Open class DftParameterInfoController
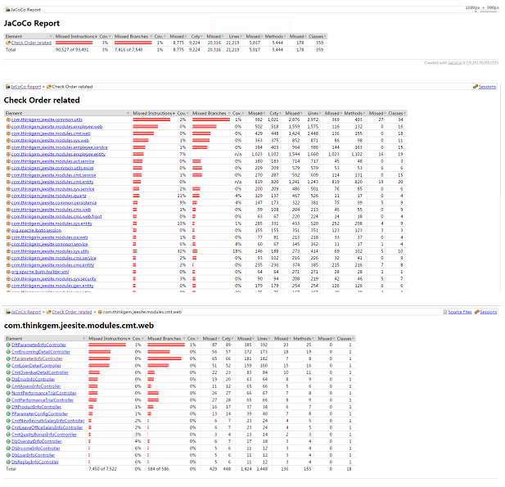505x487 pixels. tap(38, 345)
